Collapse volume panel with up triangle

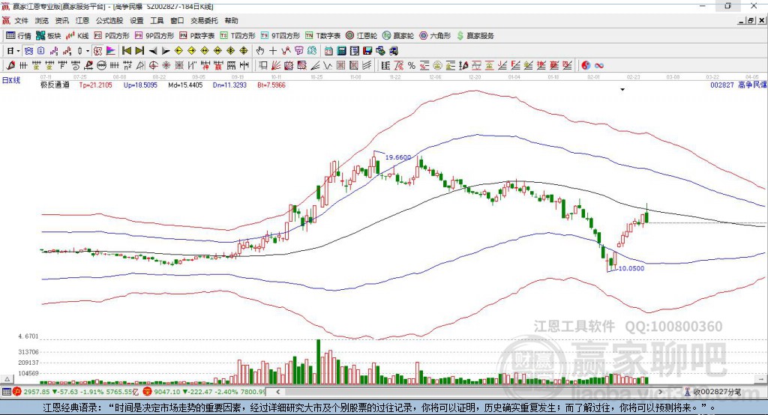pos(7,379)
